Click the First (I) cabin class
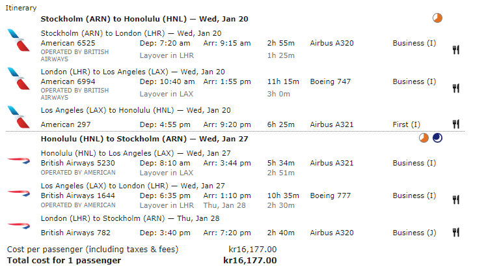 click(x=407, y=124)
